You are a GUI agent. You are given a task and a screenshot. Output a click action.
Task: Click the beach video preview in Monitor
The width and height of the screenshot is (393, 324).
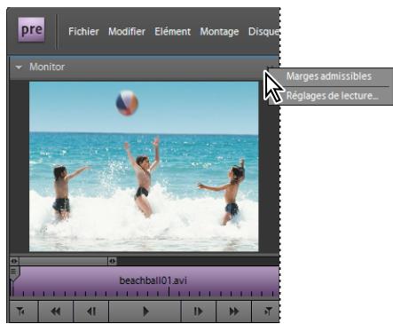[144, 166]
